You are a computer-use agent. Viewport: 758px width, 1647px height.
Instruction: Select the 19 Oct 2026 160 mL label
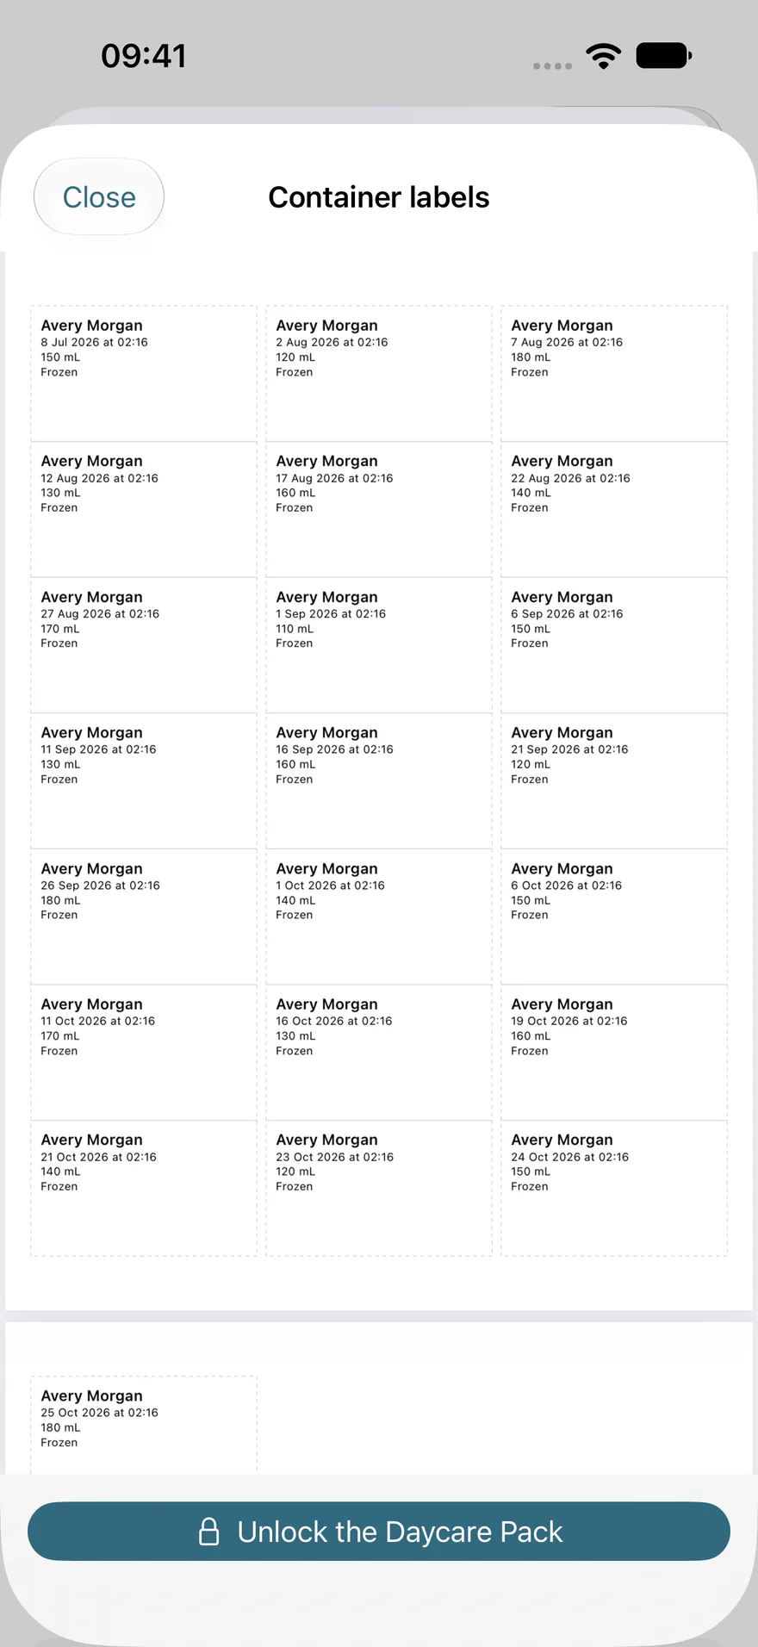coord(614,1053)
